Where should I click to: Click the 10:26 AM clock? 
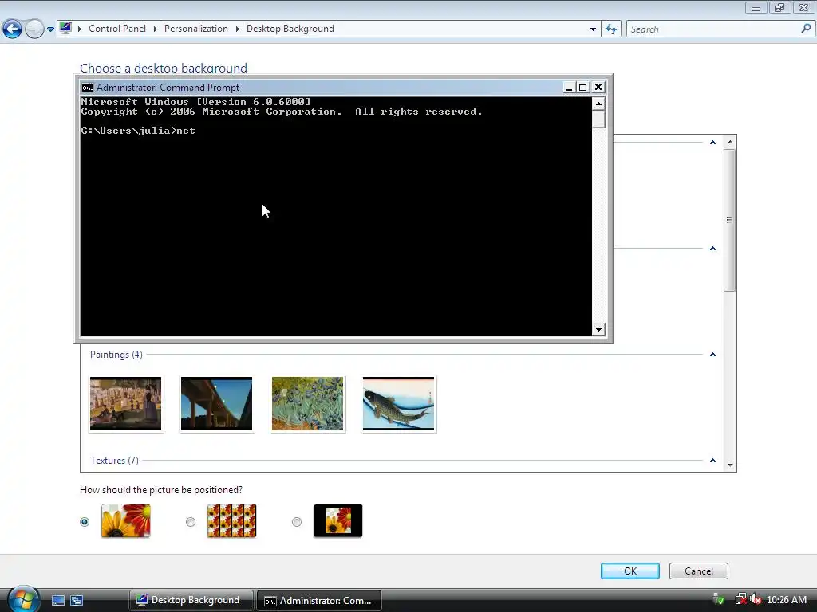pos(787,600)
